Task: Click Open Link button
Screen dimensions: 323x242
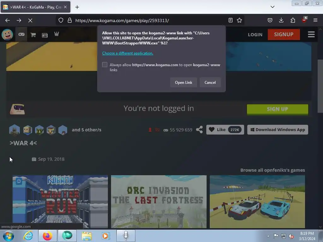Action: click(x=184, y=82)
